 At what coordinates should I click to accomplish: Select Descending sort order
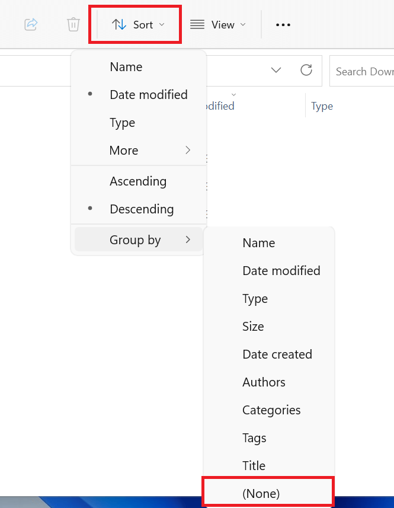[142, 209]
